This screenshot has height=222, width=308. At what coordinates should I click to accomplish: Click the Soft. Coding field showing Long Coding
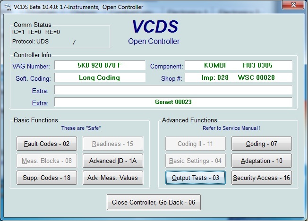[100, 77]
